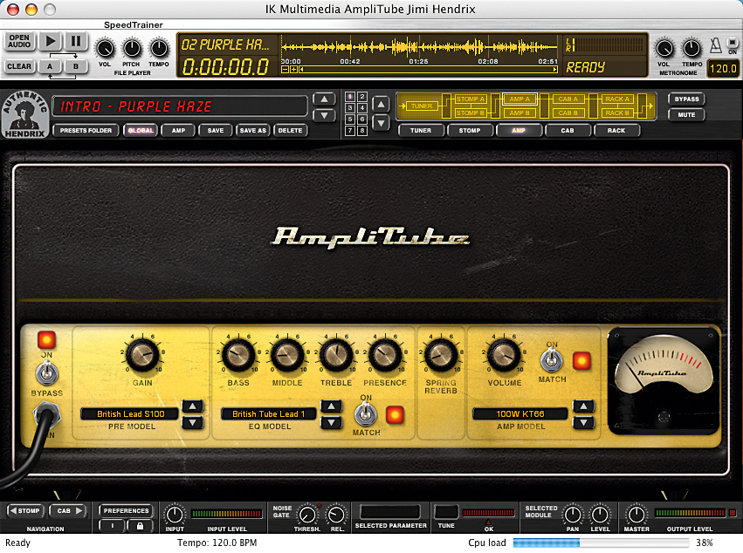The image size is (743, 553).
Task: Step routing up with the arrow button
Action: pos(381,104)
